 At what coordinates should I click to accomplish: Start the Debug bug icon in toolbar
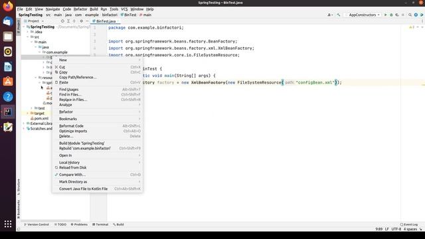(x=391, y=15)
